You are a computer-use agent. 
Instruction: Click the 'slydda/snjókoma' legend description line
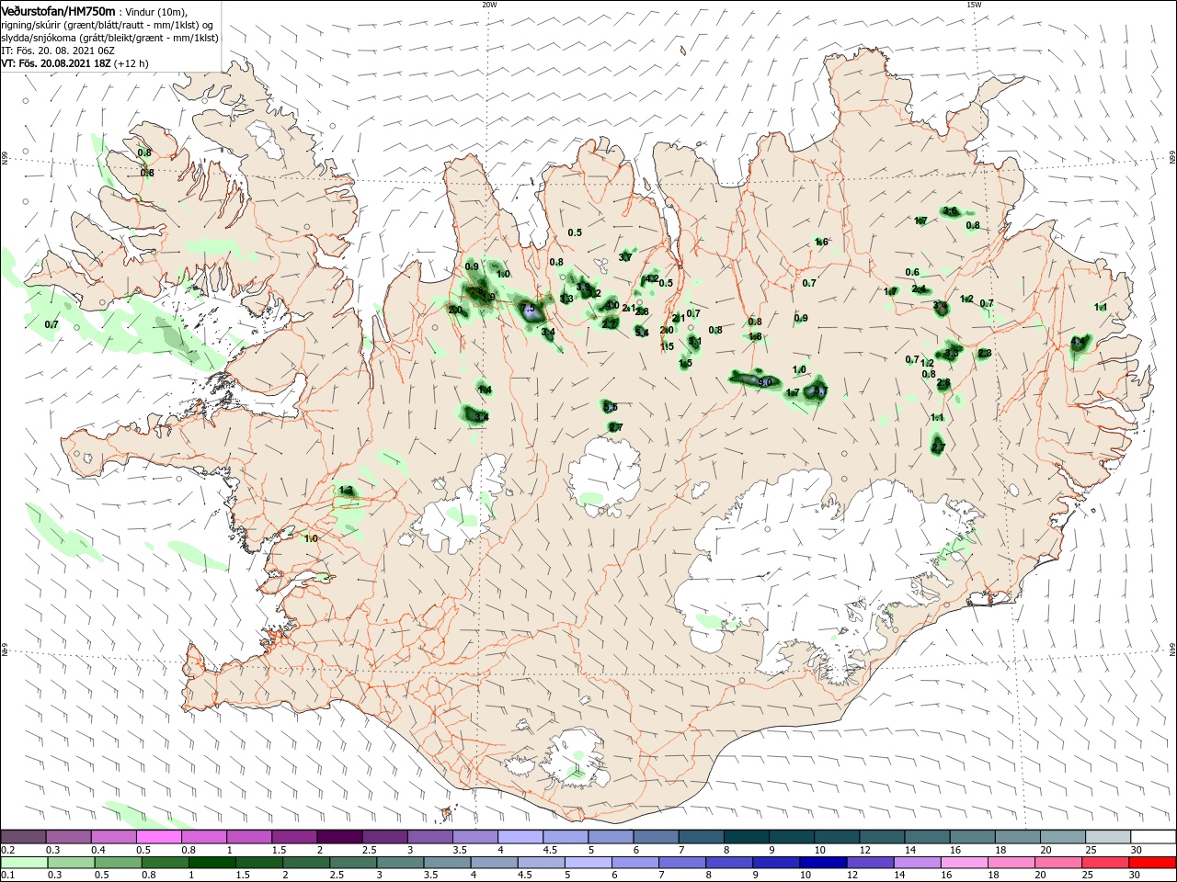(x=109, y=38)
